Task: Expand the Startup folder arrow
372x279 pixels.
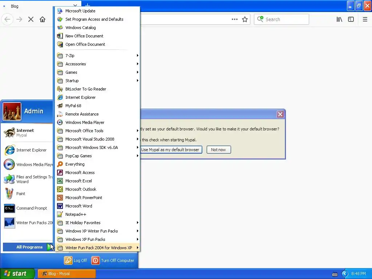Action: [137, 81]
